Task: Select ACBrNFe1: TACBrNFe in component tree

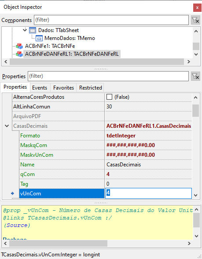Action: (50, 46)
